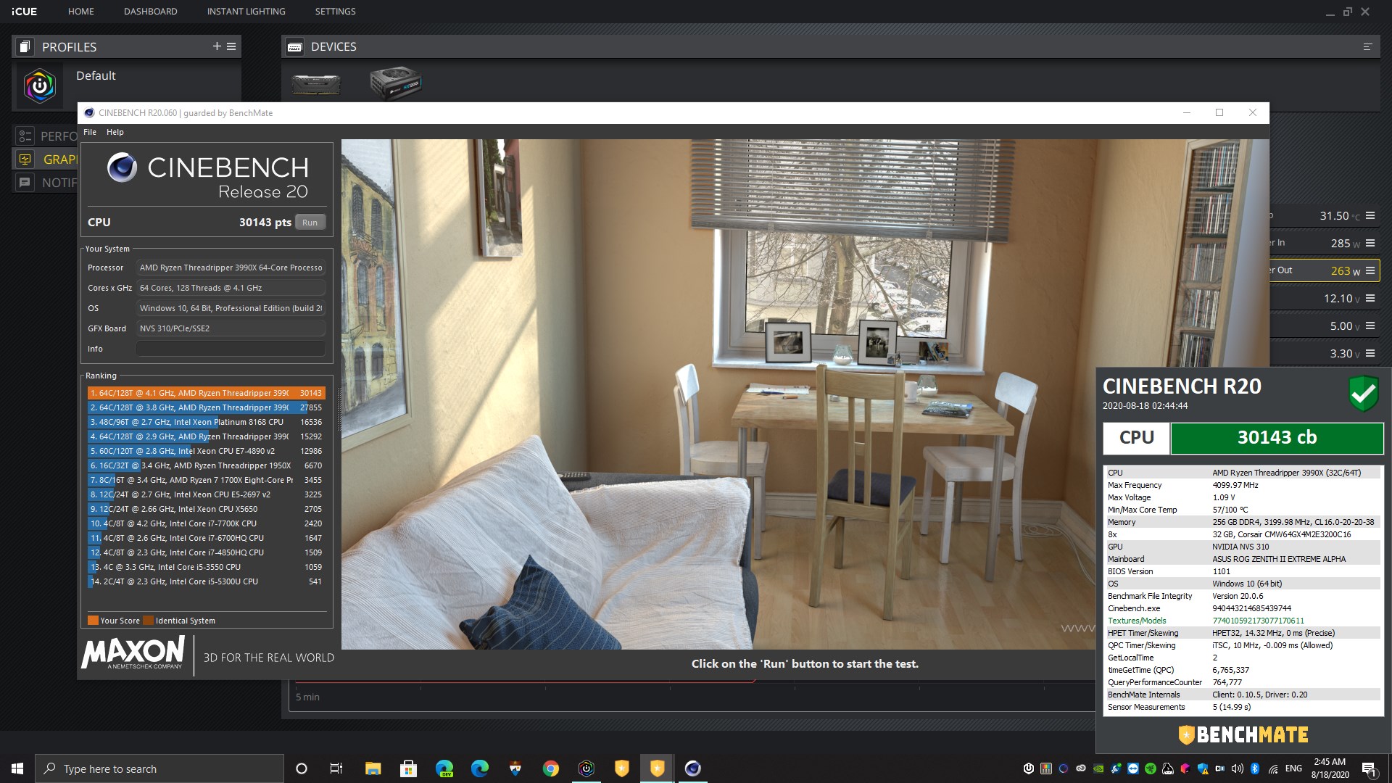Click the Devices keyboard icon

[x=294, y=46]
